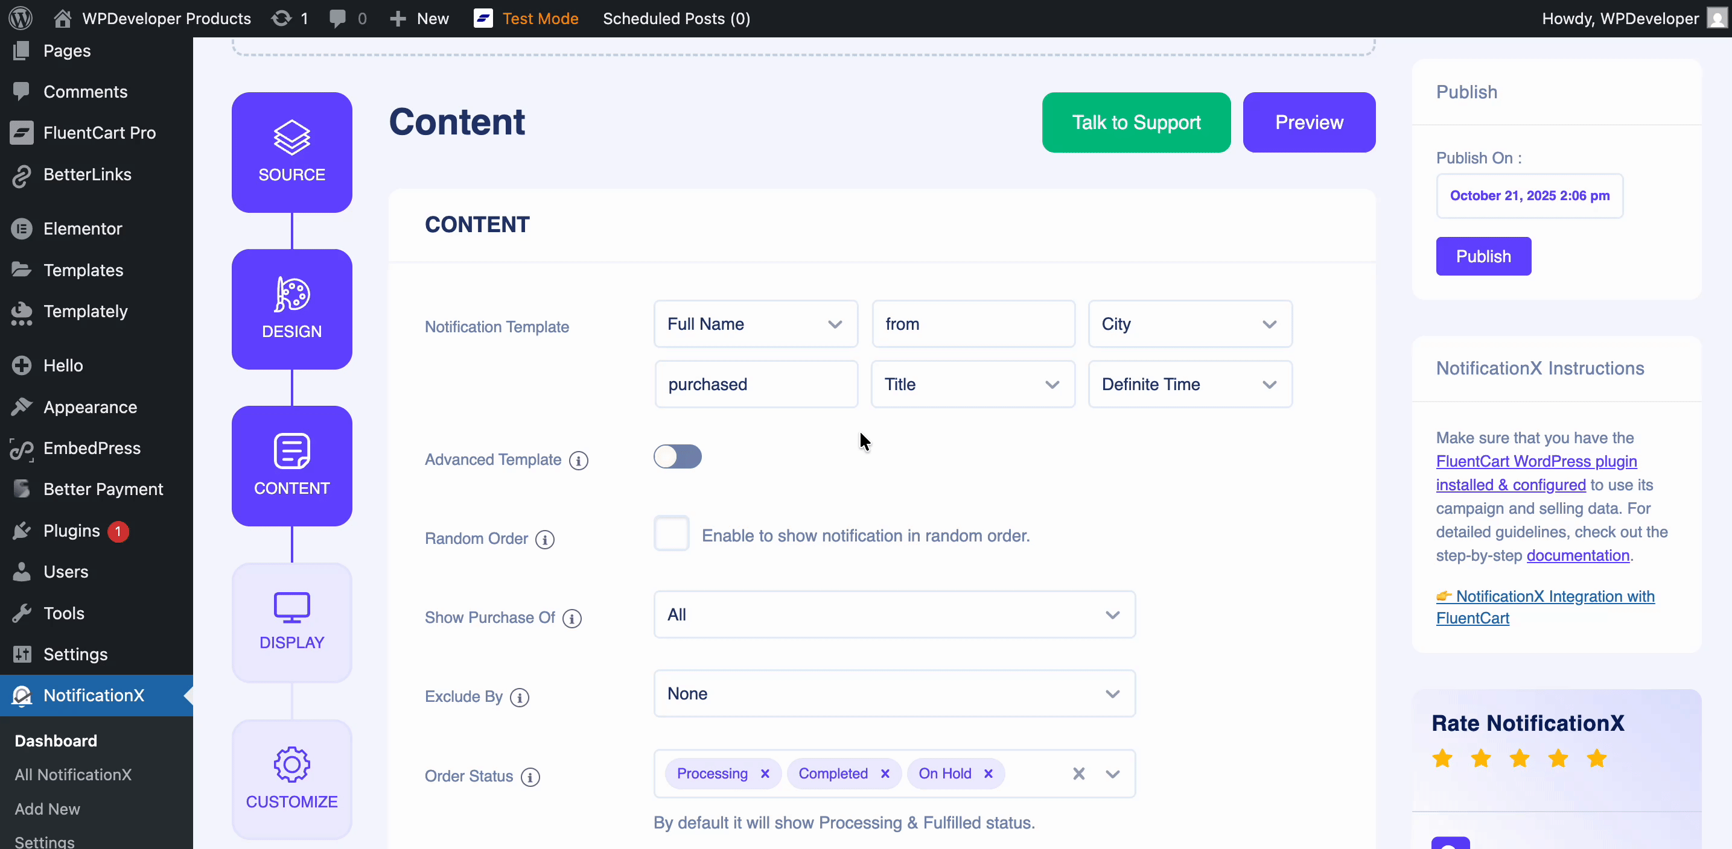This screenshot has height=849, width=1732.
Task: Remove the Processing status tag
Action: click(x=765, y=774)
